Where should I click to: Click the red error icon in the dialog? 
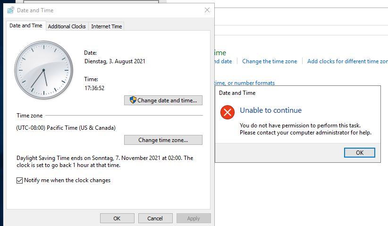228,112
